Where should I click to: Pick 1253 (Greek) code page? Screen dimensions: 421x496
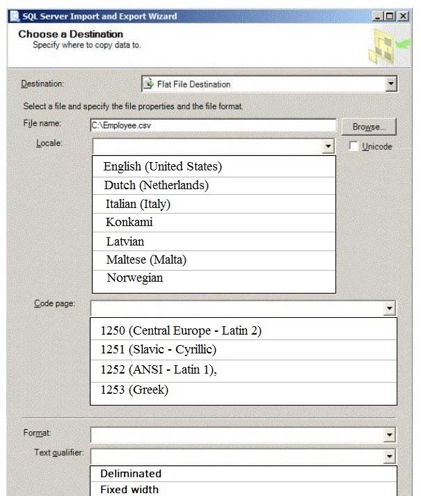(243, 391)
